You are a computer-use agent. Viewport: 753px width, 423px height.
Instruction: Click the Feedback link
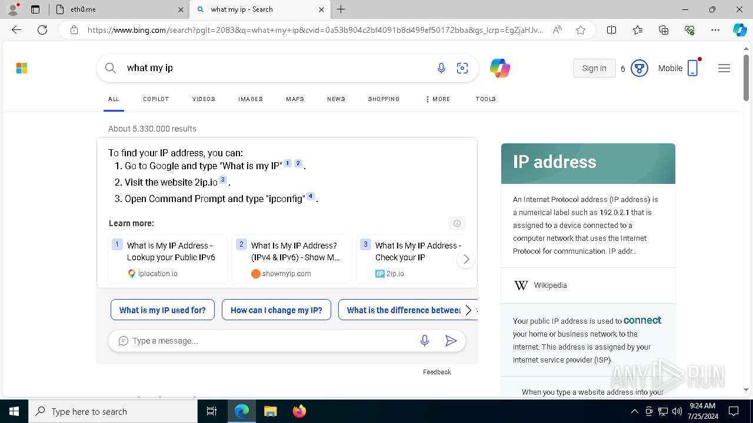[x=437, y=372]
